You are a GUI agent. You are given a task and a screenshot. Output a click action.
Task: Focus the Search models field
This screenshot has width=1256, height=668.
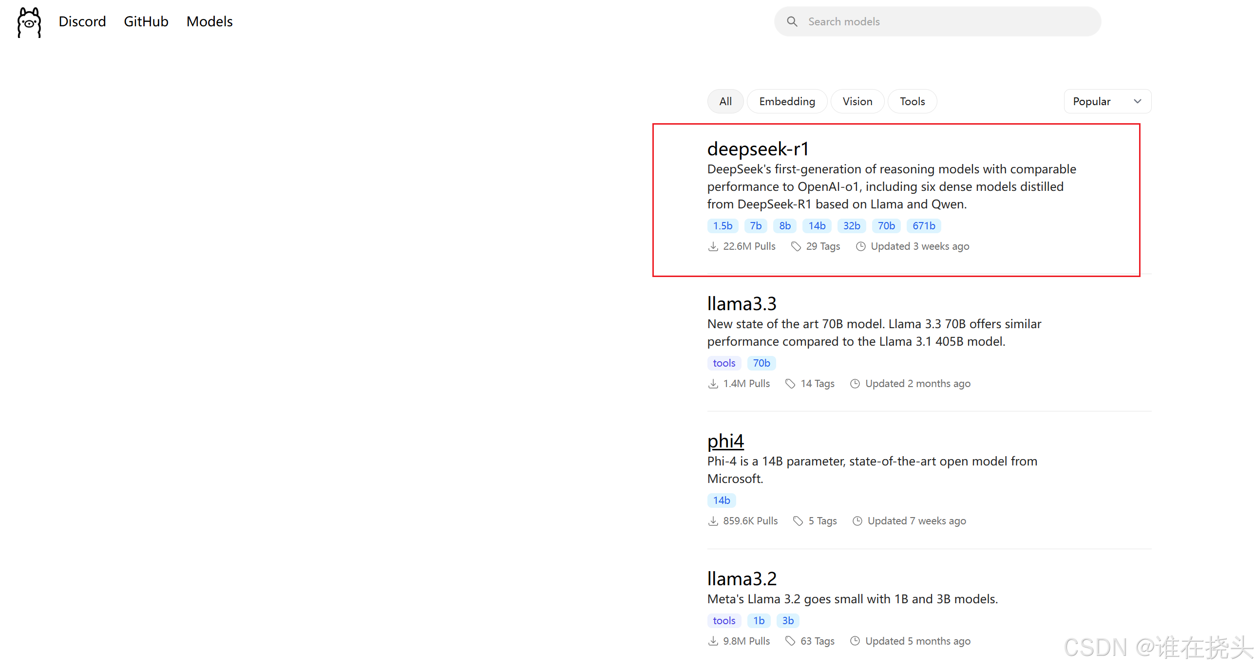coord(946,21)
